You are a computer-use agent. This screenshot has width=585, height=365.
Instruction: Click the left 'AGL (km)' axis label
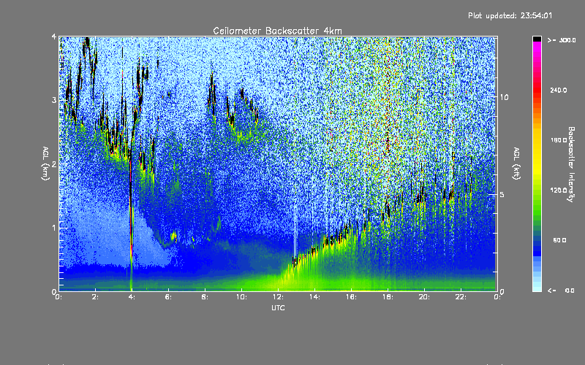pos(46,164)
